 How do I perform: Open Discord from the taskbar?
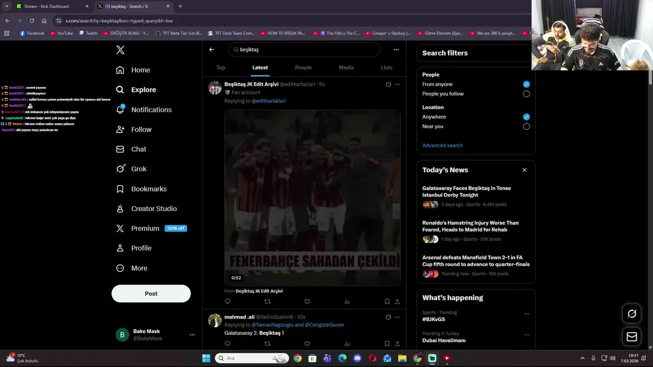[357, 358]
